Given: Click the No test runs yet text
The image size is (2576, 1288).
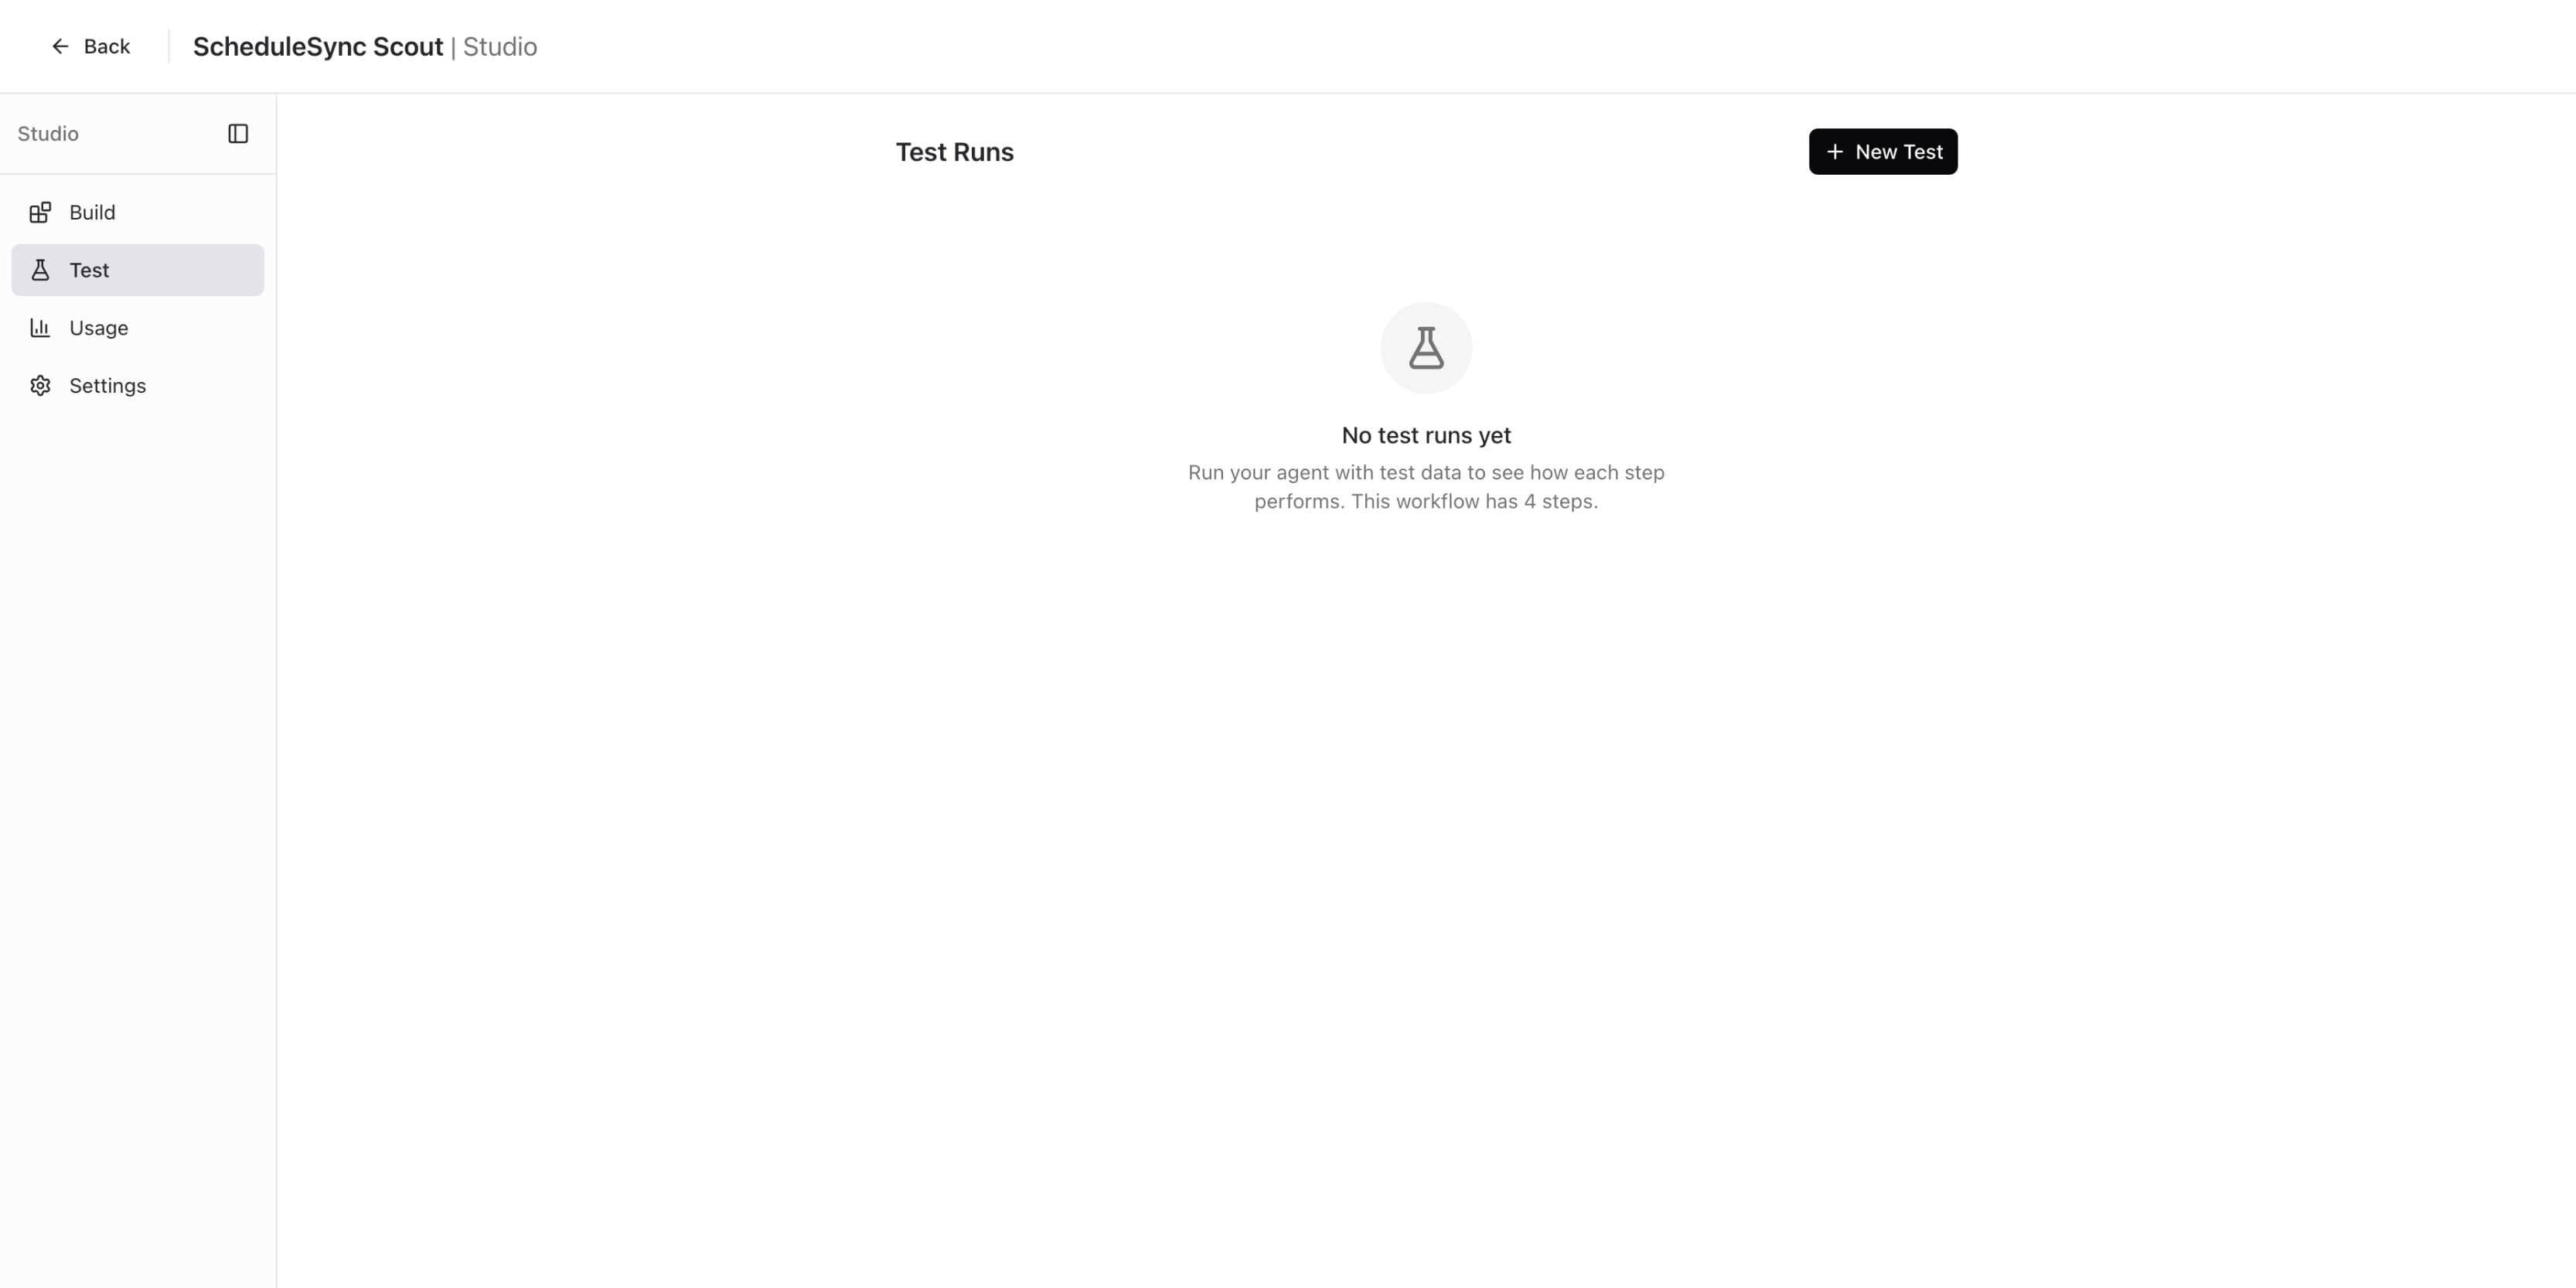Looking at the screenshot, I should point(1425,435).
